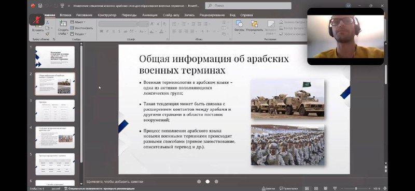Align text left in paragraph group

tap(174, 32)
